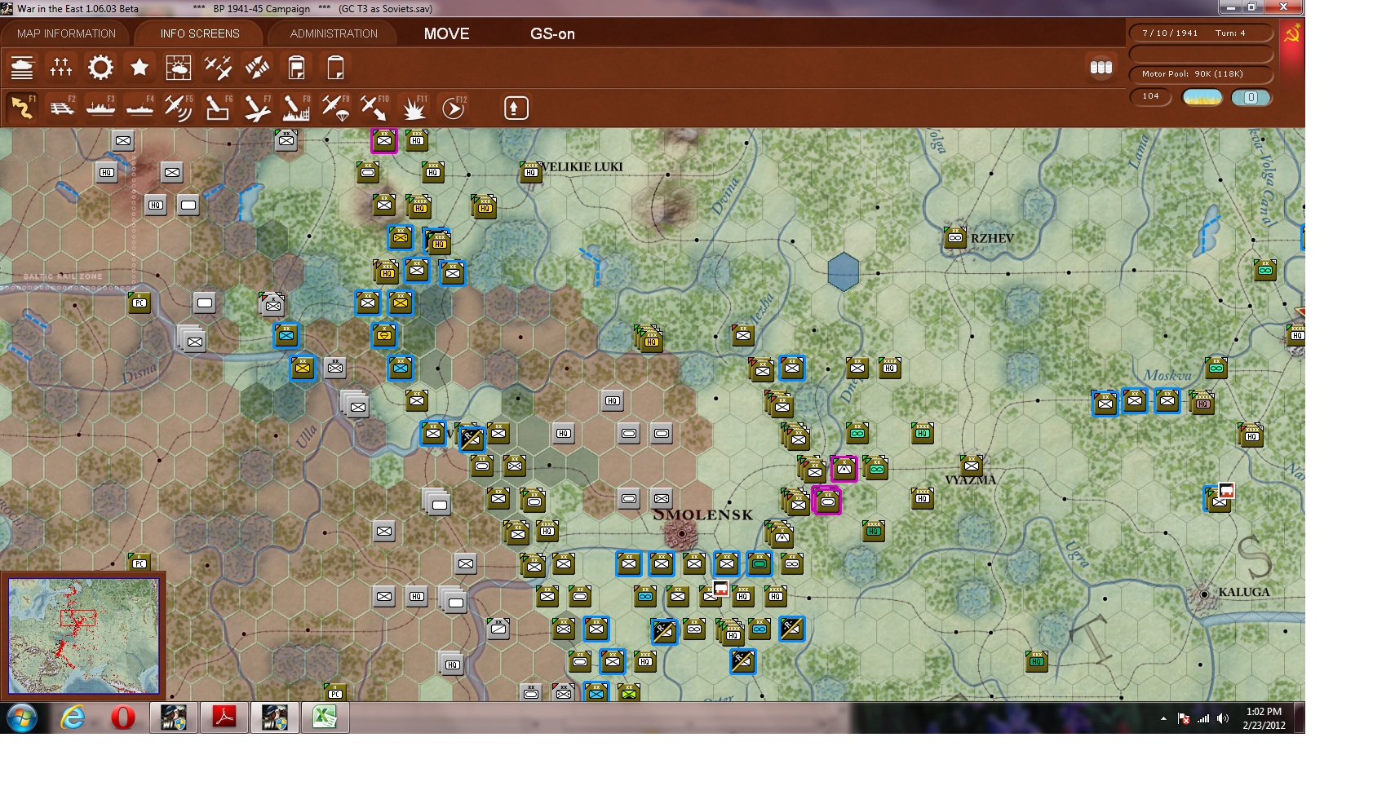
Task: Select the blue hexagon marker west of Rzhev
Action: point(843,271)
